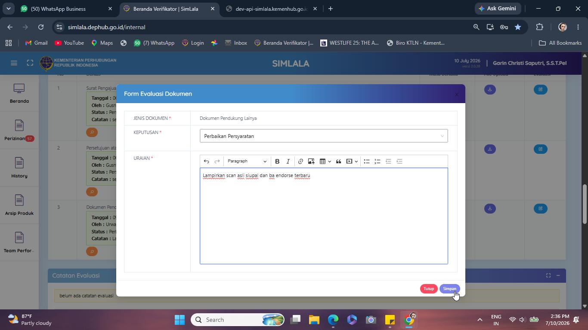Open a new browser tab

point(331,9)
